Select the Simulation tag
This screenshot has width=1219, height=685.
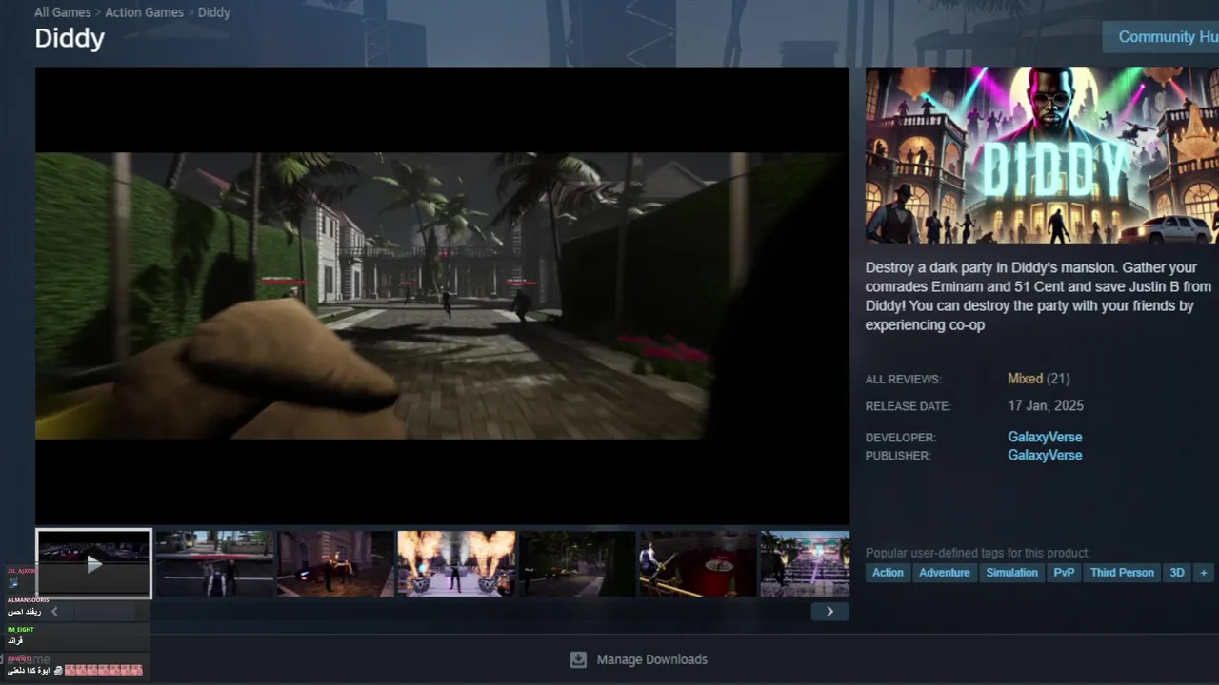[1011, 573]
